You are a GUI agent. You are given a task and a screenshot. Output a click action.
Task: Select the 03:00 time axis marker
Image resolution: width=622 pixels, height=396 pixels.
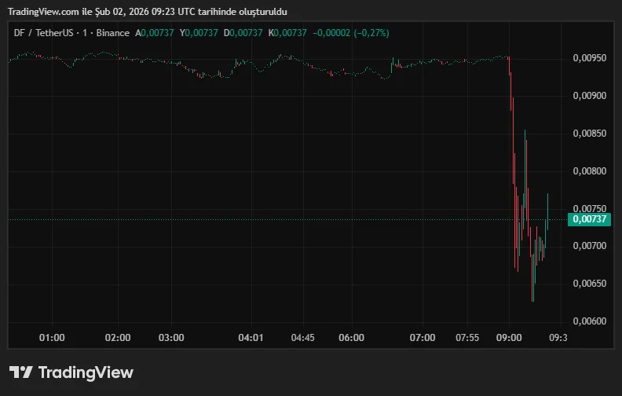[x=171, y=338]
